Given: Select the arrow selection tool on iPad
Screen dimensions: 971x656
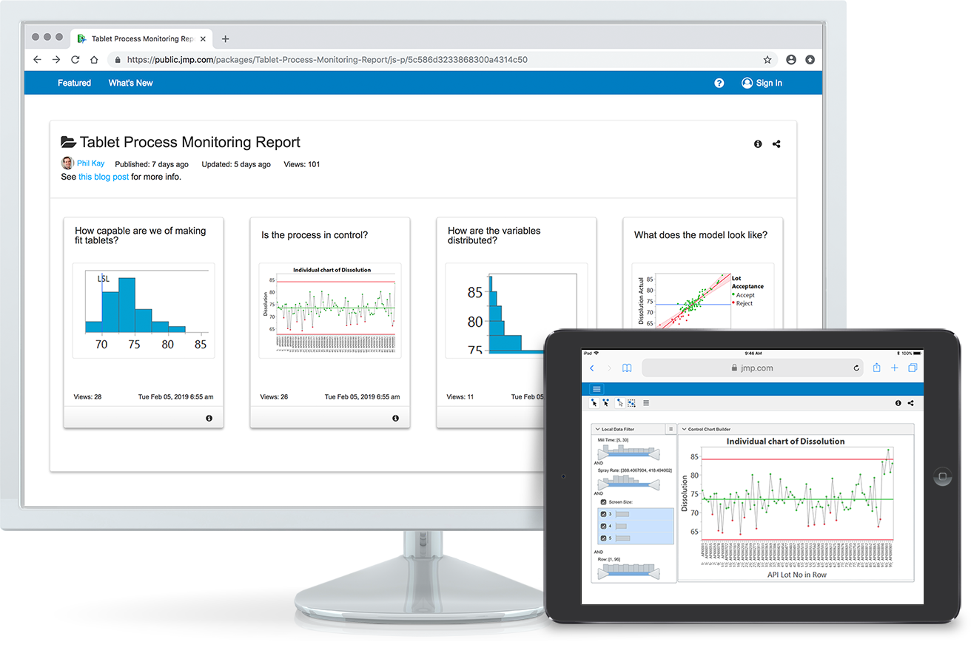Looking at the screenshot, I should click(594, 403).
